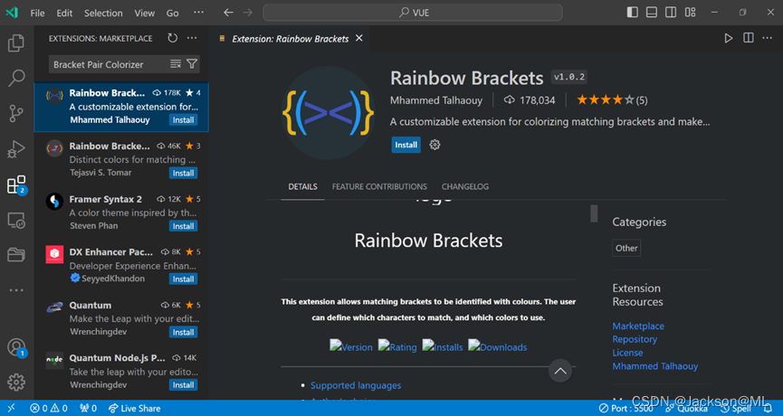Toggle secondary side bar layout icon
Screen dimensions: 783x416
(671, 13)
